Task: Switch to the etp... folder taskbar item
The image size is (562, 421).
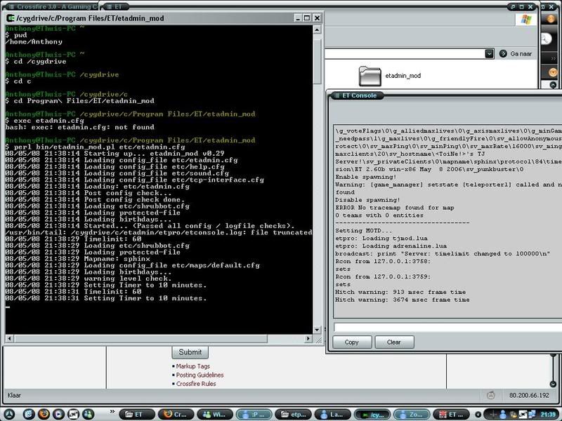Action: tap(294, 414)
